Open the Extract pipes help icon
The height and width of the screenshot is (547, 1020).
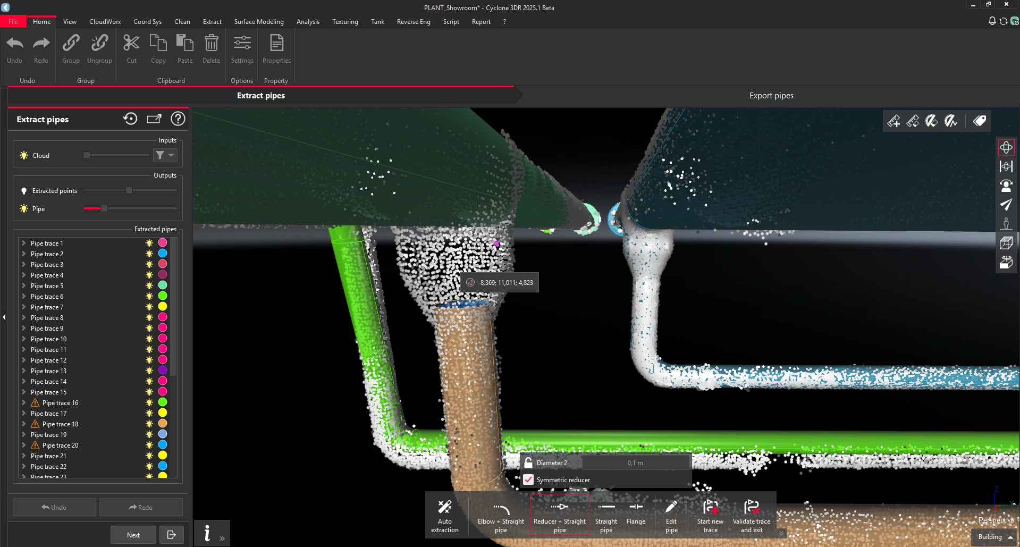pos(178,119)
